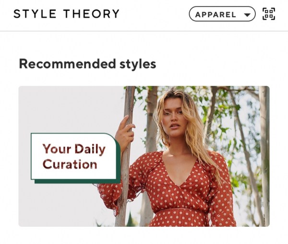288x244 pixels.
Task: Click the word 'Recommended' in heading
Action: tap(67, 63)
